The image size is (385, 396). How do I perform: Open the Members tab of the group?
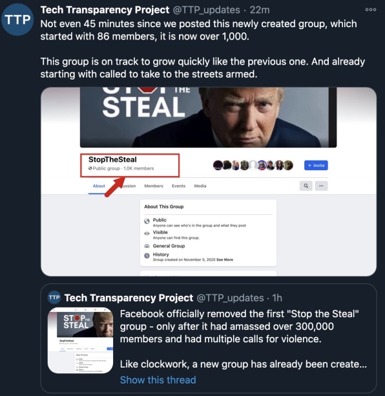(154, 186)
